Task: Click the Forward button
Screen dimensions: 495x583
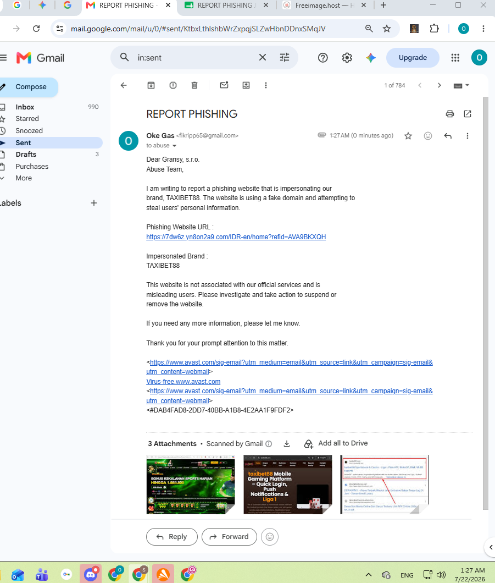Action: [x=229, y=536]
